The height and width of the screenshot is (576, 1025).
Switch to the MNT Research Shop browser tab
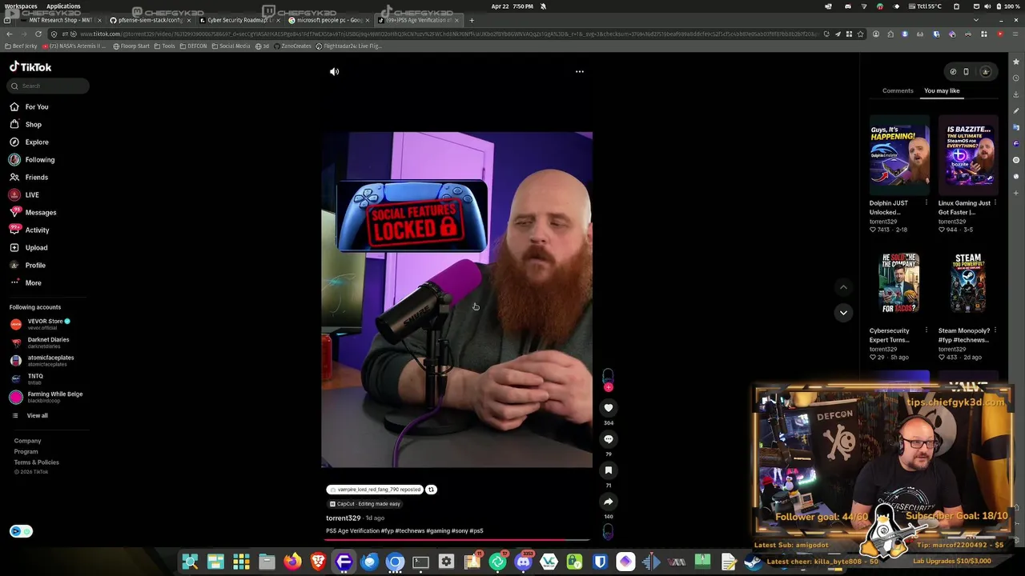59,20
